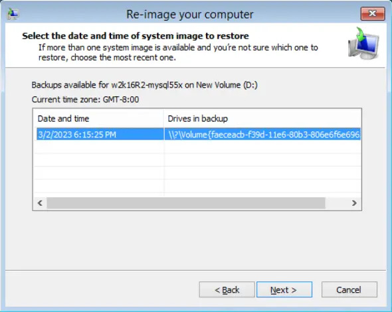This screenshot has height=312, width=392.
Task: Go back with the Back button
Action: [227, 289]
